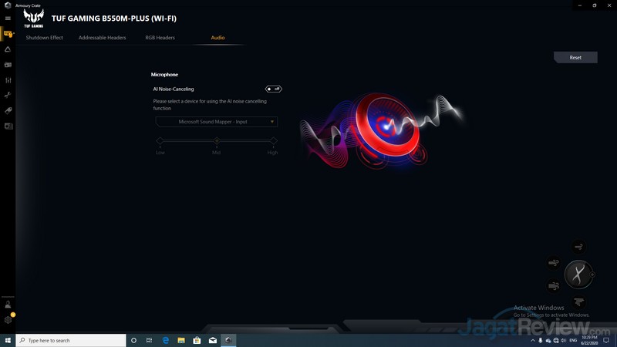
Task: Toggle the AI Noise-Canceling switch
Action: (x=274, y=89)
